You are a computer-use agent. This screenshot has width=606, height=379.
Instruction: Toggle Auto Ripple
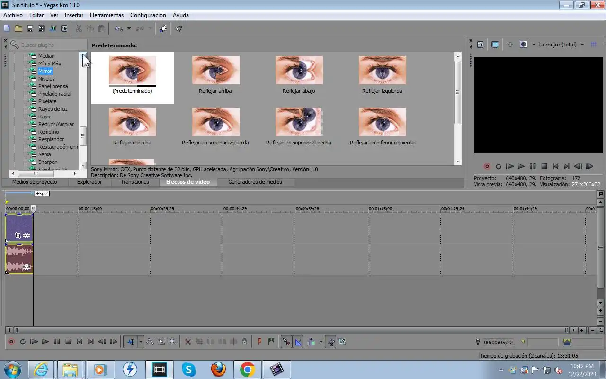click(312, 342)
